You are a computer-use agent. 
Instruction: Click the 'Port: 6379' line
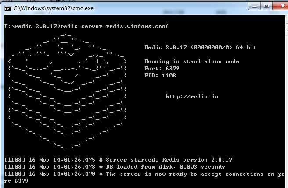click(162, 69)
